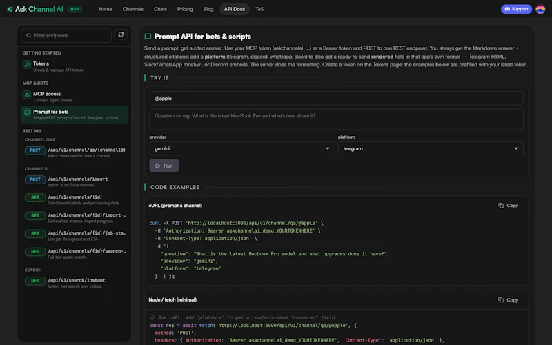The height and width of the screenshot is (345, 552).
Task: Open the Tokens sidebar entry
Action: pyautogui.click(x=75, y=66)
